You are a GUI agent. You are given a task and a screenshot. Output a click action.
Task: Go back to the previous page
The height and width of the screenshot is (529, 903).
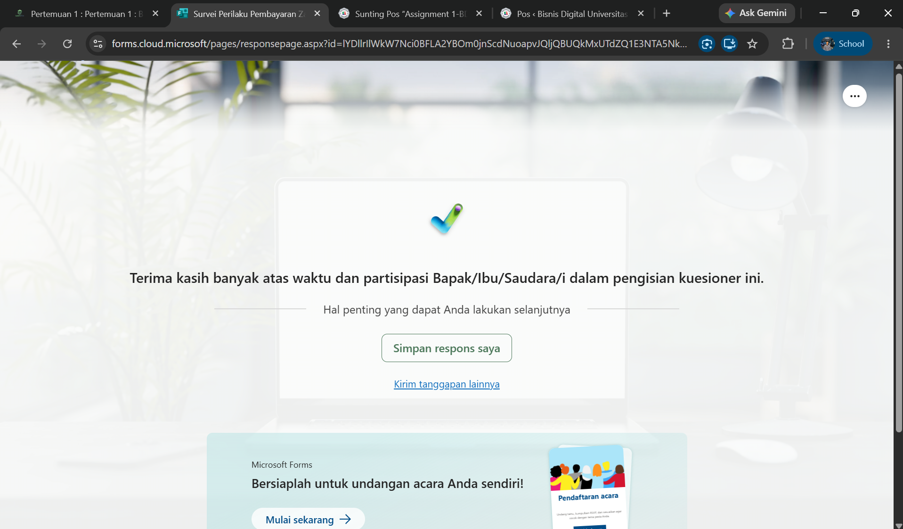(x=16, y=44)
